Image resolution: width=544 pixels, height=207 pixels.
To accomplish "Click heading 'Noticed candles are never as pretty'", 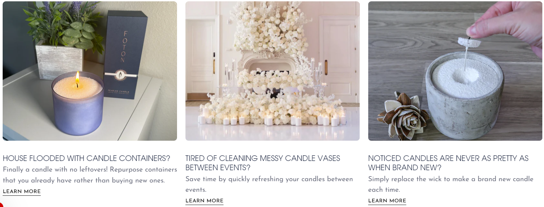I will [x=449, y=163].
